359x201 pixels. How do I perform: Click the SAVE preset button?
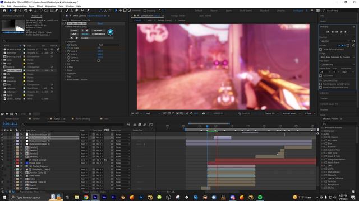[x=74, y=34]
